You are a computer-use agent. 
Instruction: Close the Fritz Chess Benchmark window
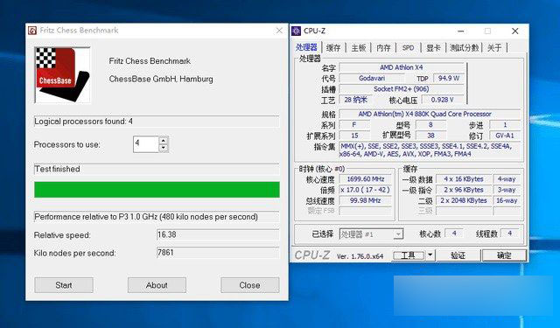279,31
